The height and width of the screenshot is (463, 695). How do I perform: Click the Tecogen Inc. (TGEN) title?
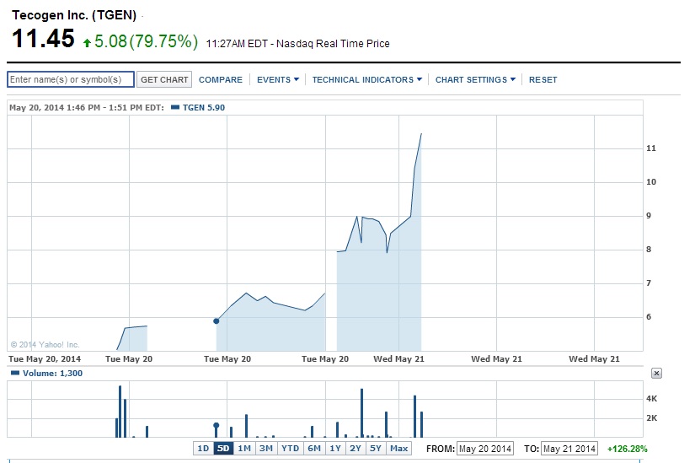pyautogui.click(x=74, y=15)
